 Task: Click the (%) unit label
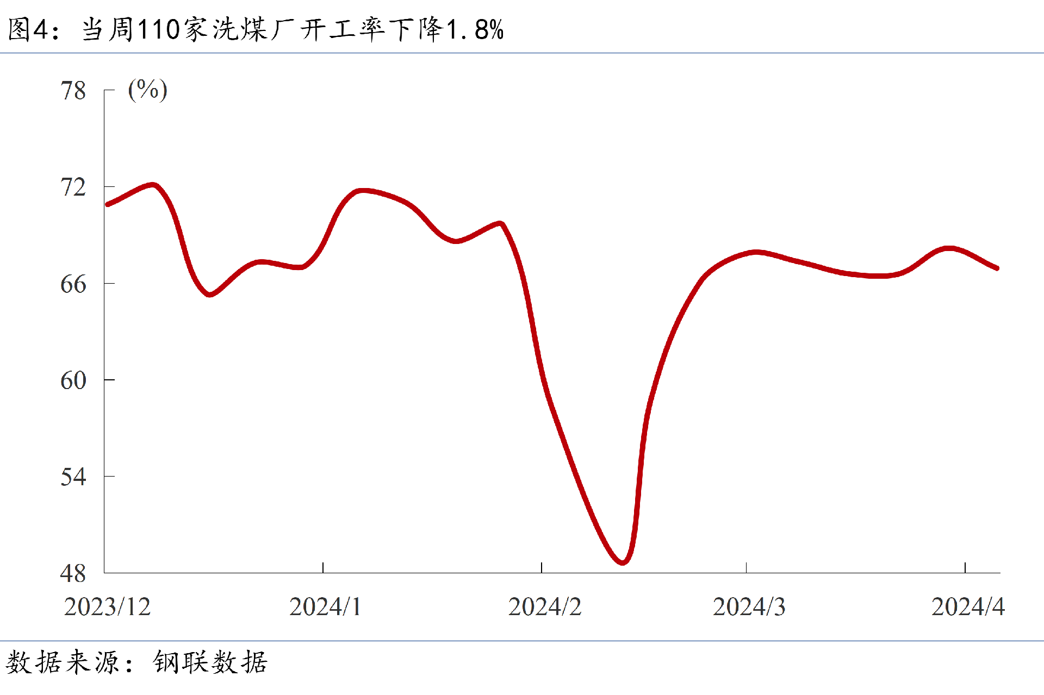[148, 90]
